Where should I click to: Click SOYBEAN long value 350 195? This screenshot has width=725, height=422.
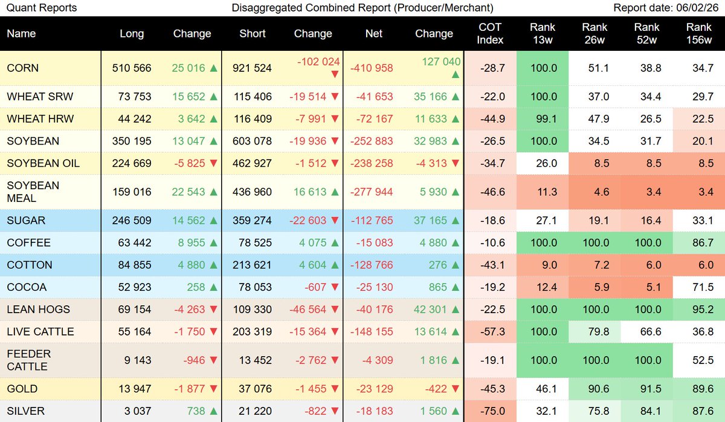132,141
